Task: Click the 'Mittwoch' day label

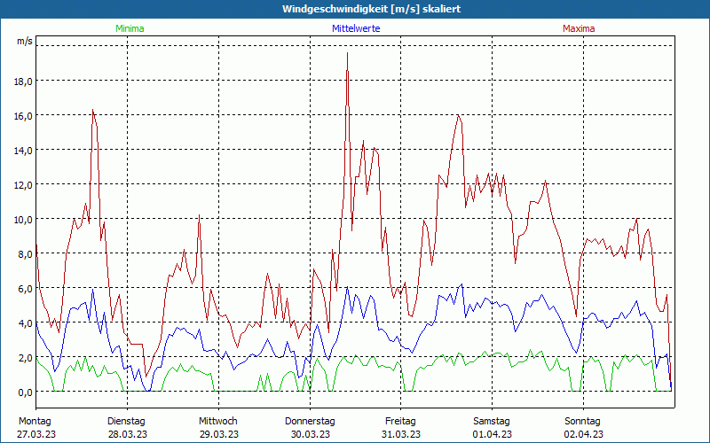Action: point(218,421)
